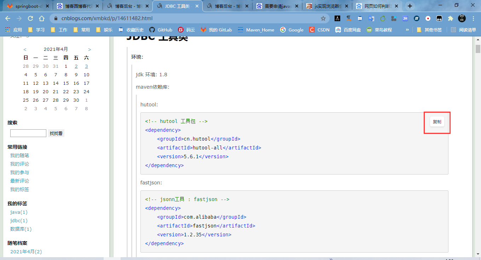Open the 最新评论 link
Image resolution: width=481 pixels, height=260 pixels.
19,181
